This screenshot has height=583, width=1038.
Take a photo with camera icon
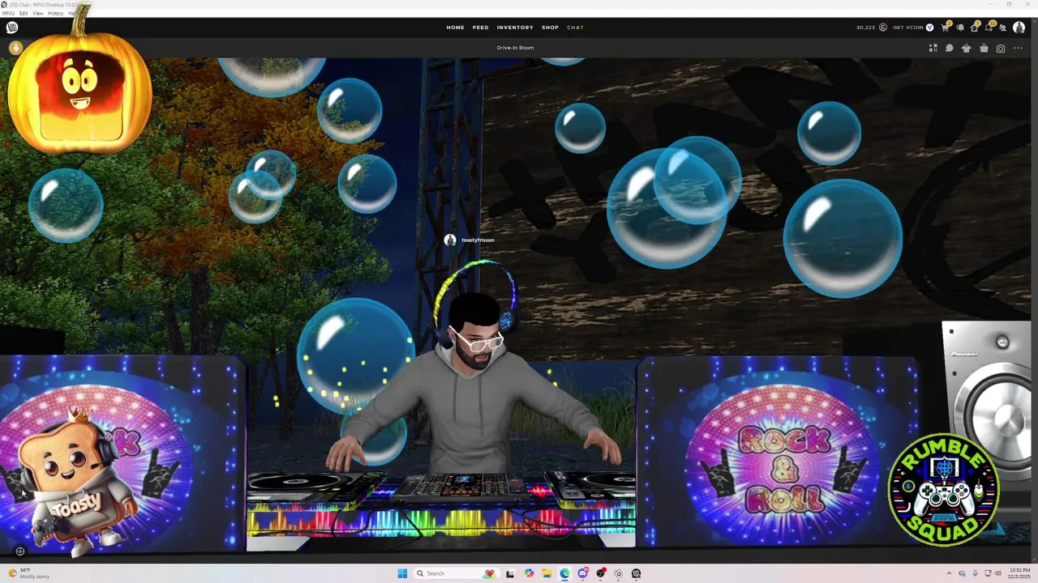point(1001,49)
